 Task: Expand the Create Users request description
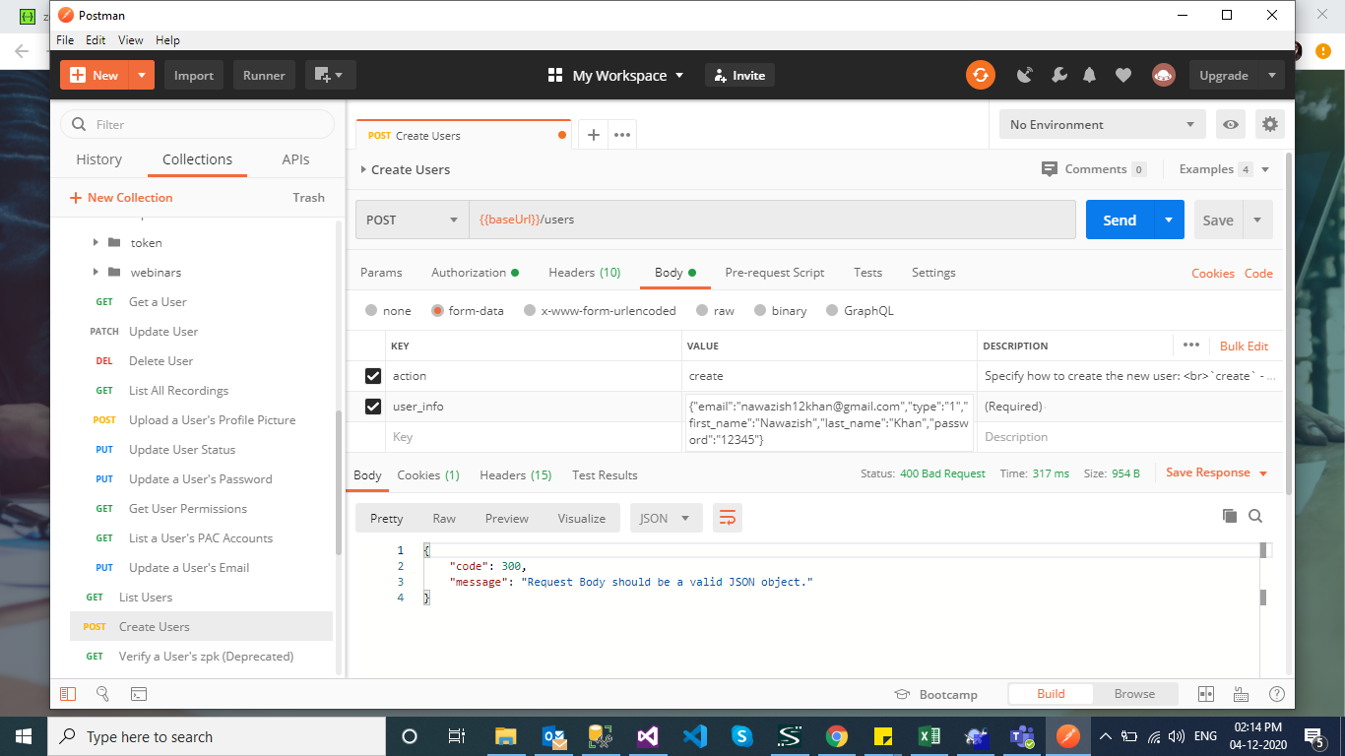coord(363,169)
